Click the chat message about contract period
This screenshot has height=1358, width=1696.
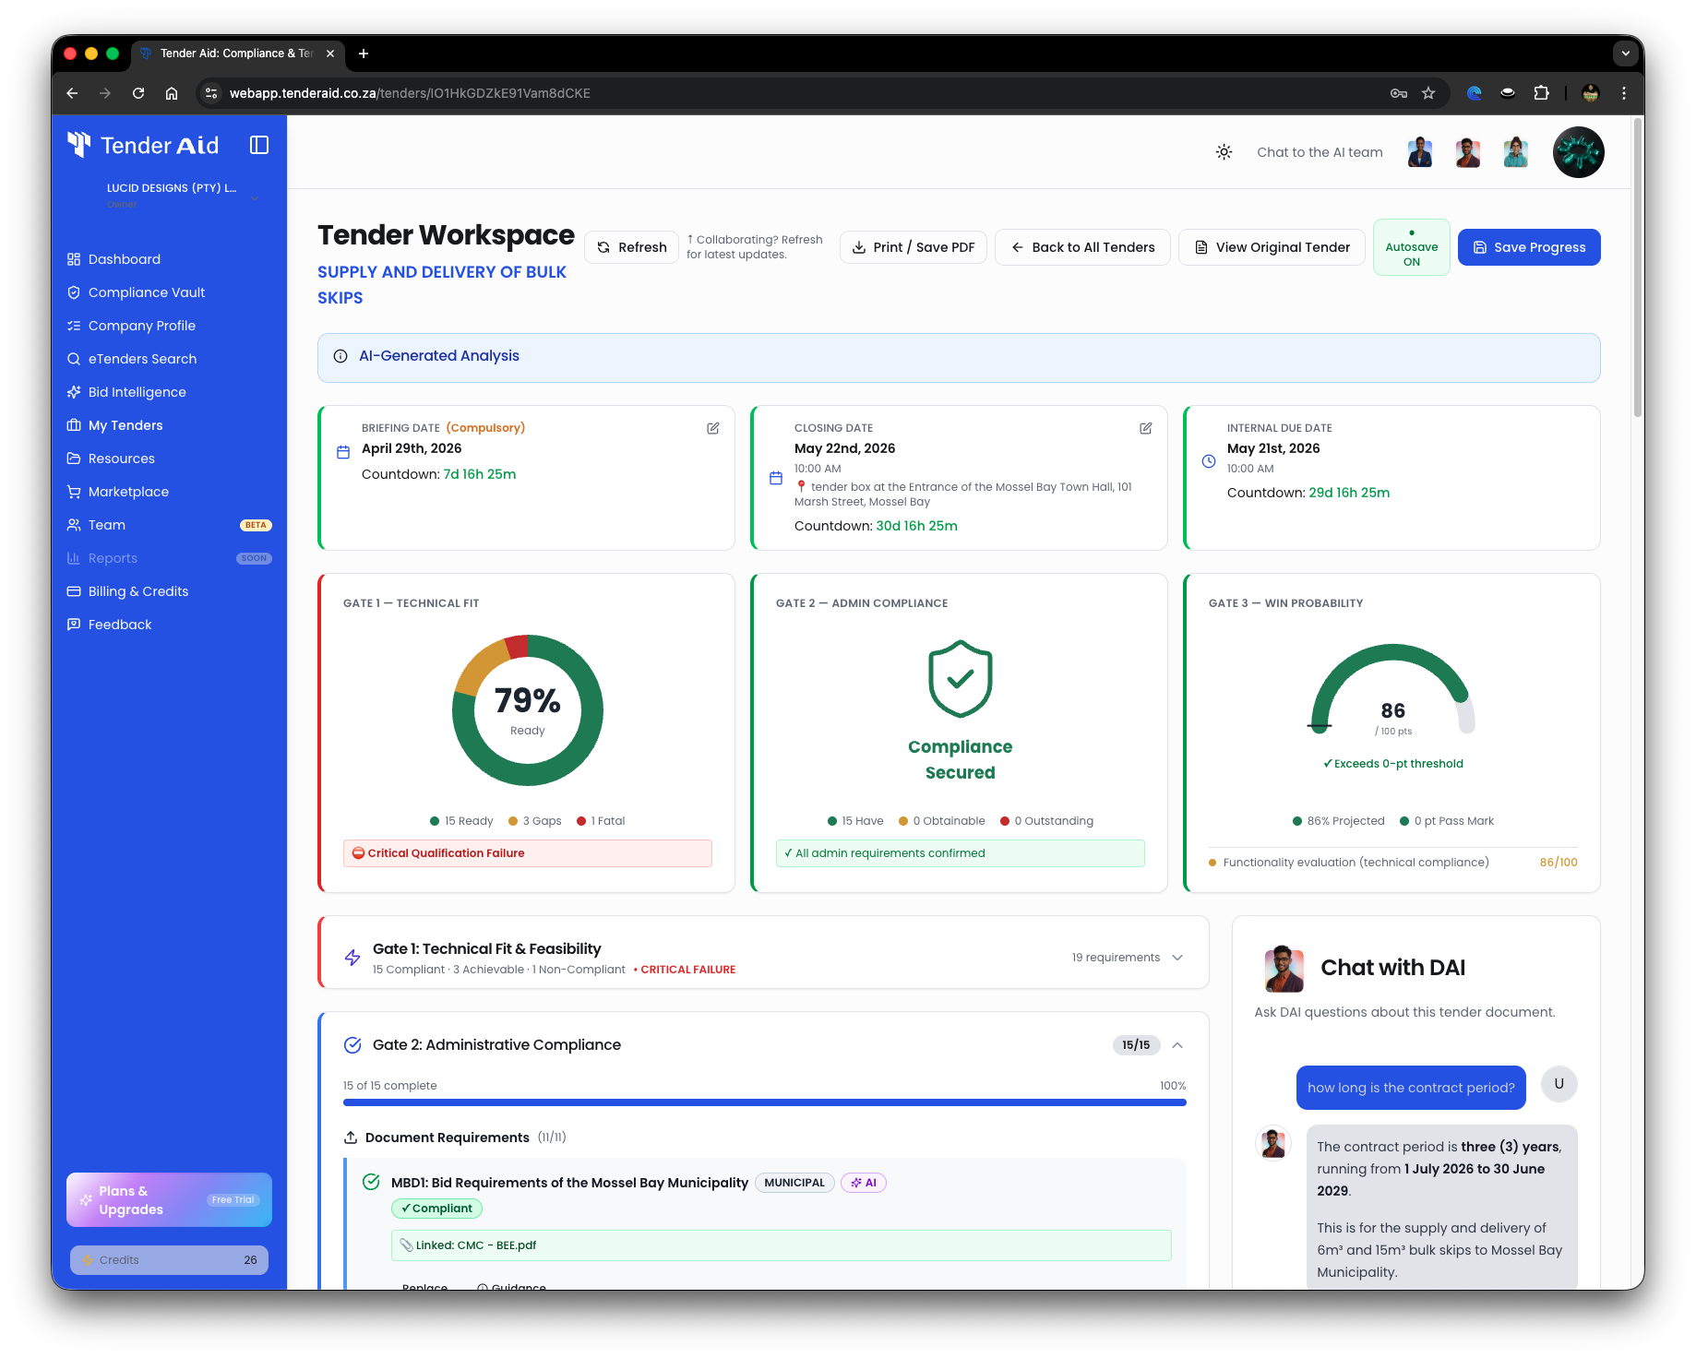pos(1411,1088)
